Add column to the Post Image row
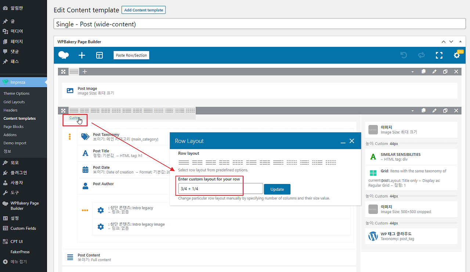The image size is (470, 272). pos(84,71)
